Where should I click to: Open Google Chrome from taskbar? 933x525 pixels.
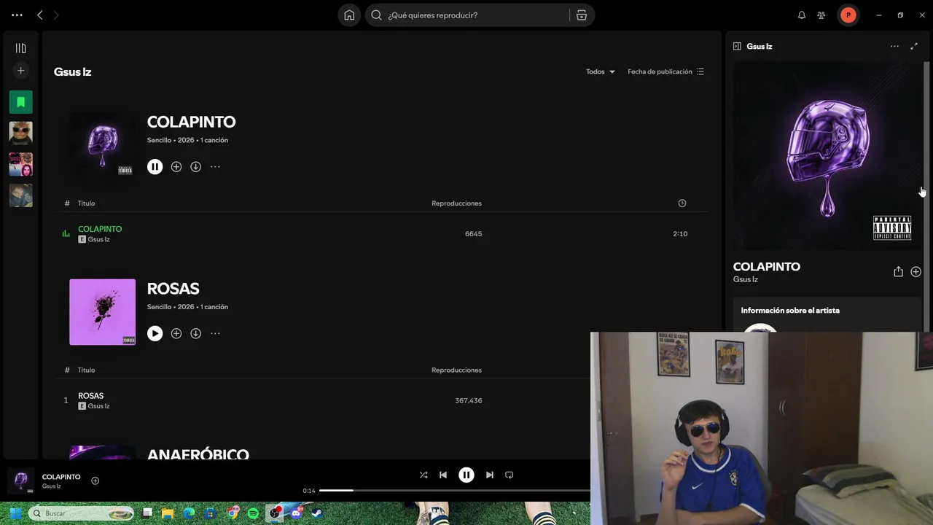(x=233, y=513)
